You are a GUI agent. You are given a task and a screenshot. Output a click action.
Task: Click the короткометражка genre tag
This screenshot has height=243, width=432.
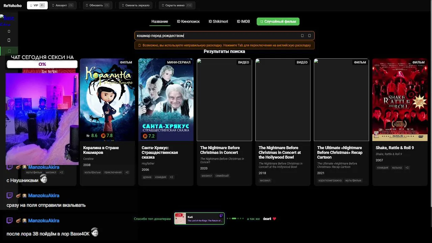click(330, 181)
